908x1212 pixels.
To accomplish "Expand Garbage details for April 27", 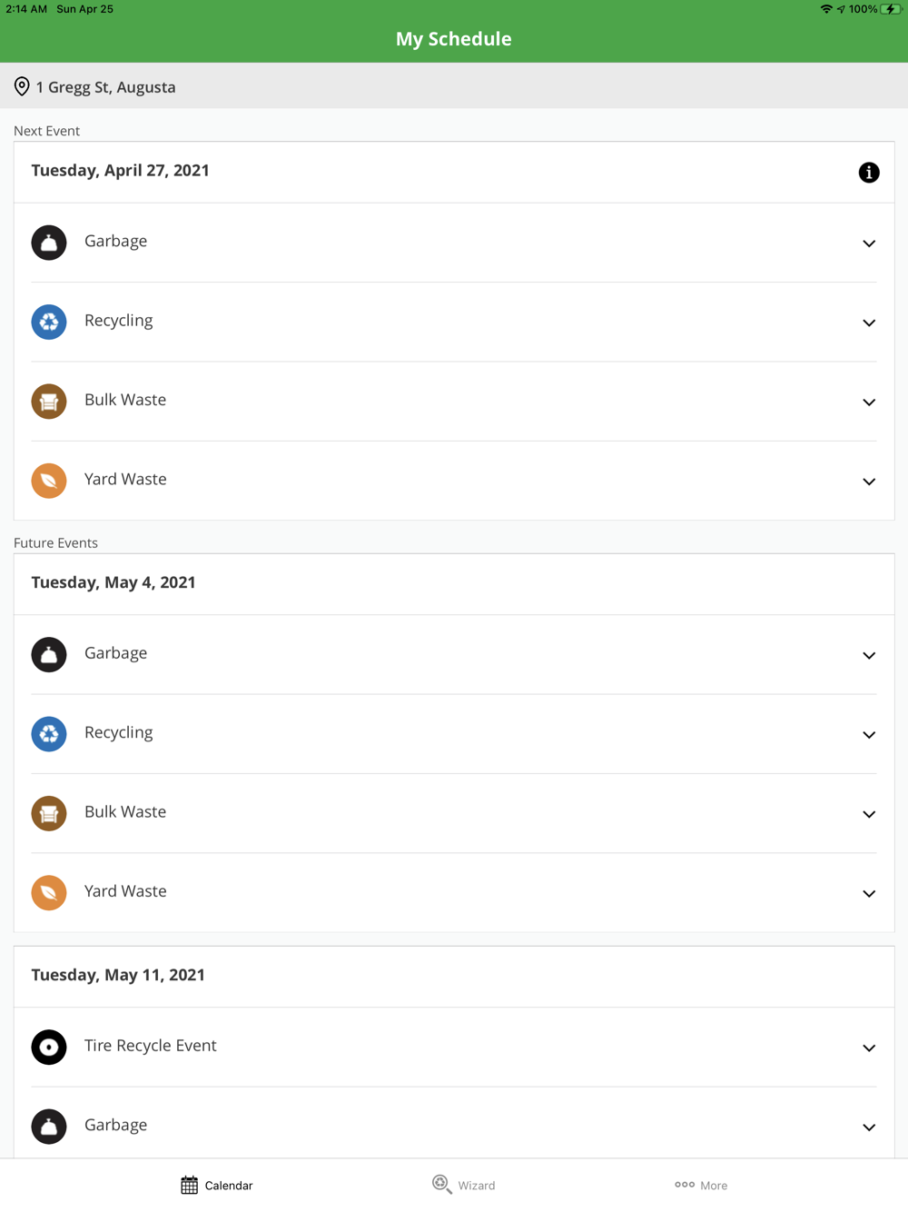I will click(x=868, y=243).
